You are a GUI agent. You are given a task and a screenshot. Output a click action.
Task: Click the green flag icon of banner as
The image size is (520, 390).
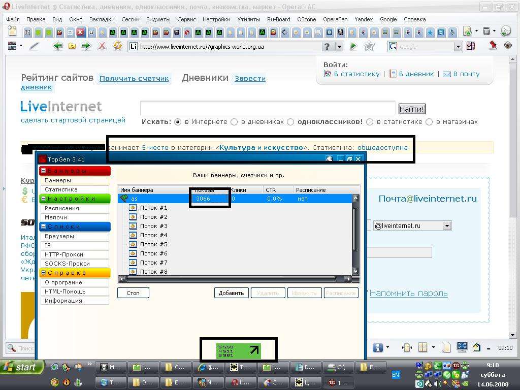point(124,199)
